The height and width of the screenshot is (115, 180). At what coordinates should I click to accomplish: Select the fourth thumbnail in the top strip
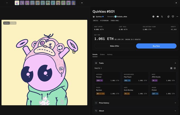[33, 3]
